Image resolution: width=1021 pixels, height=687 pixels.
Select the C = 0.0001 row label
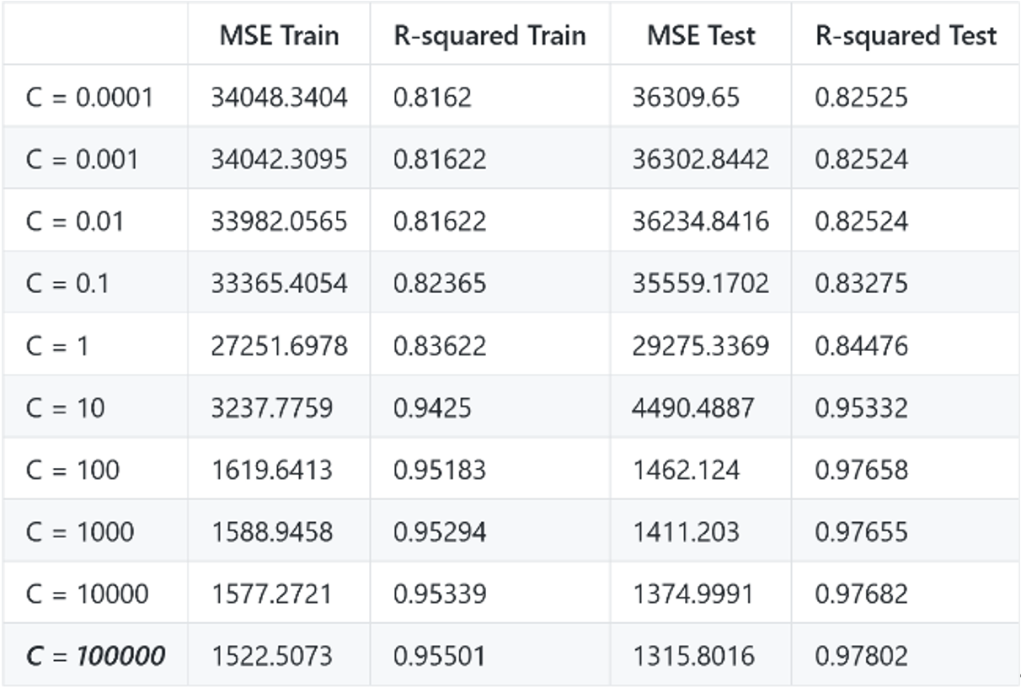89,98
